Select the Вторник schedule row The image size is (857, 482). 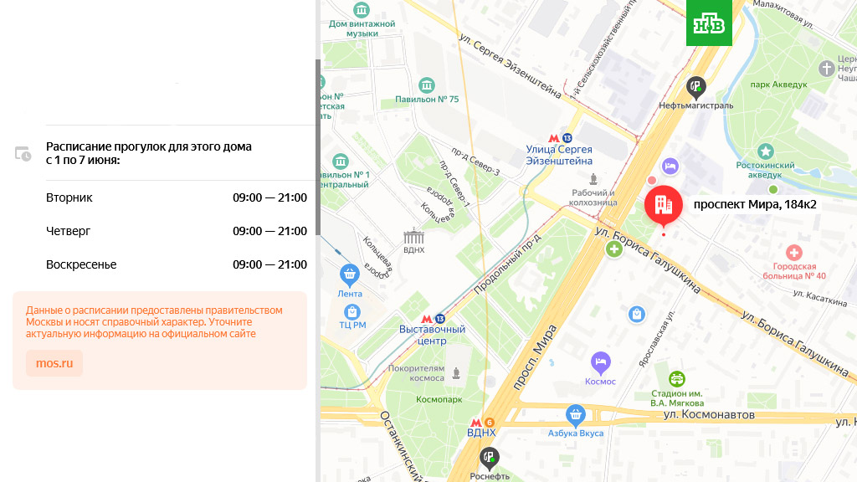point(176,197)
